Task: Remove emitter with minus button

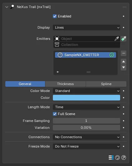Action: [124, 53]
